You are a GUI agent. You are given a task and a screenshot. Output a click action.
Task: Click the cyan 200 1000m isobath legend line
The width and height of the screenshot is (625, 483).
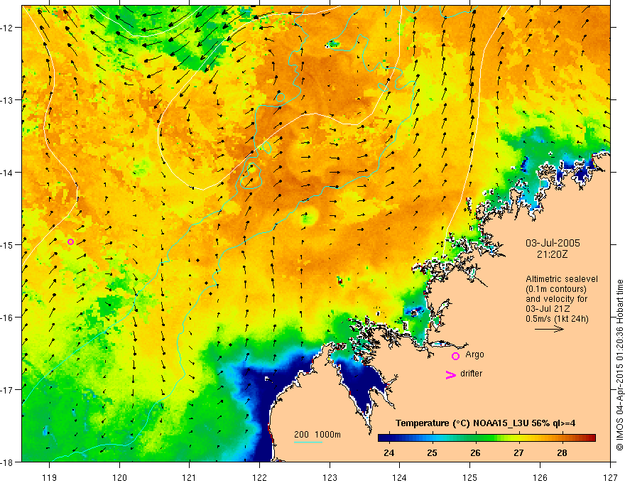pyautogui.click(x=308, y=442)
